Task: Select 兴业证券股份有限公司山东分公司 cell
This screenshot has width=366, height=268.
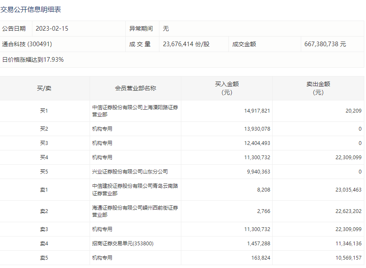Action: click(x=130, y=172)
